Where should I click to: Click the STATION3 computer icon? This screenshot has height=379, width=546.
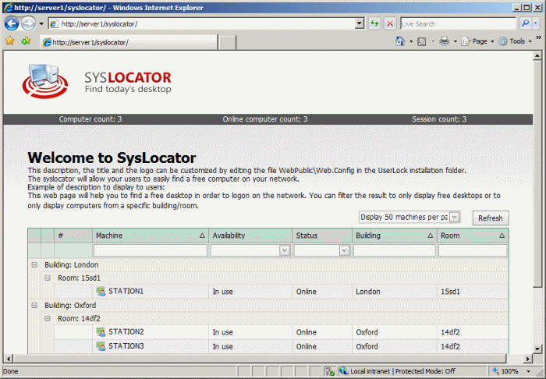click(x=101, y=346)
